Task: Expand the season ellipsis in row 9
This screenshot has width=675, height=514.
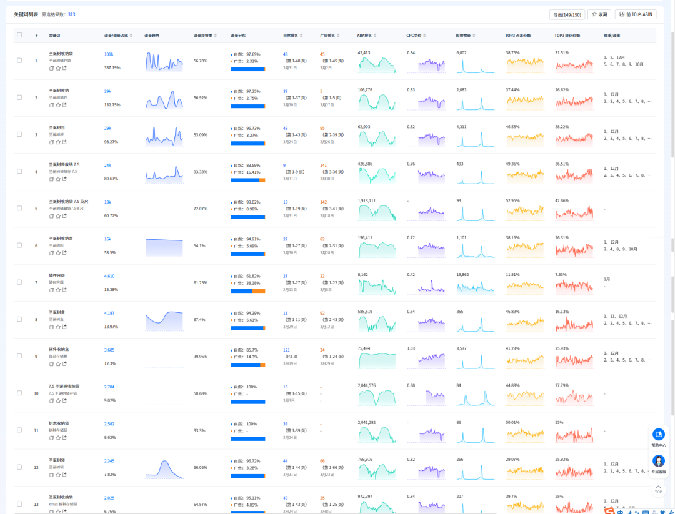Action: click(x=649, y=360)
